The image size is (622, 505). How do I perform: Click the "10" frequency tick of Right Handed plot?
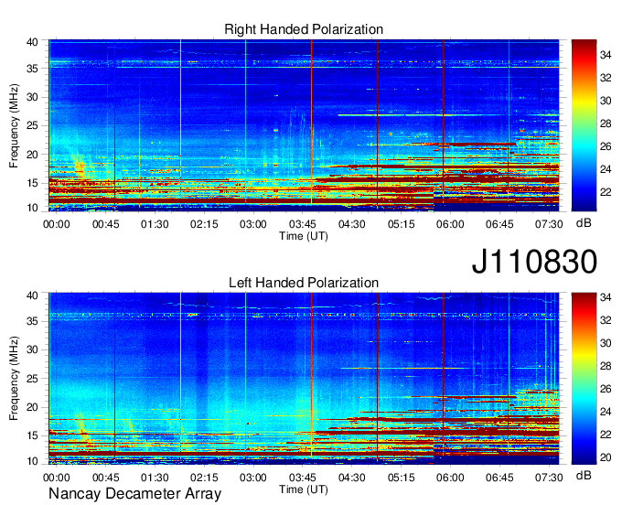pos(32,208)
